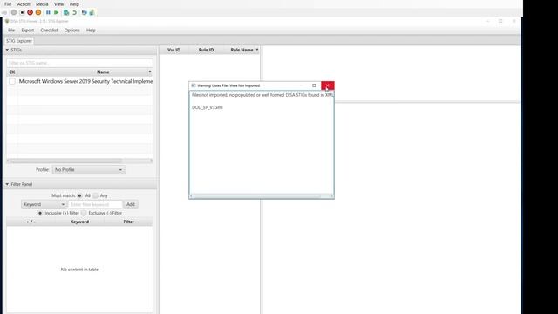Viewport: 558px width, 314px height.
Task: Select the Microsoft Windows Server 2019 STIG row
Action: 79,81
